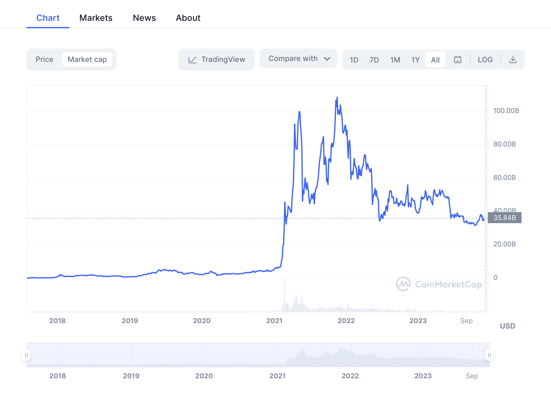Click the Compare with chevron arrow

(x=327, y=59)
